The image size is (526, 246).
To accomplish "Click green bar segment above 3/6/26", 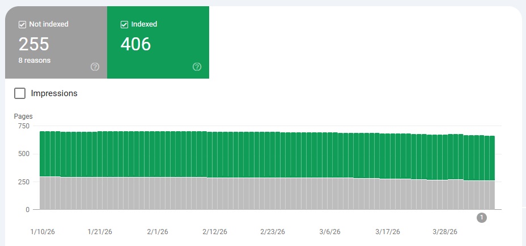I will (330, 156).
